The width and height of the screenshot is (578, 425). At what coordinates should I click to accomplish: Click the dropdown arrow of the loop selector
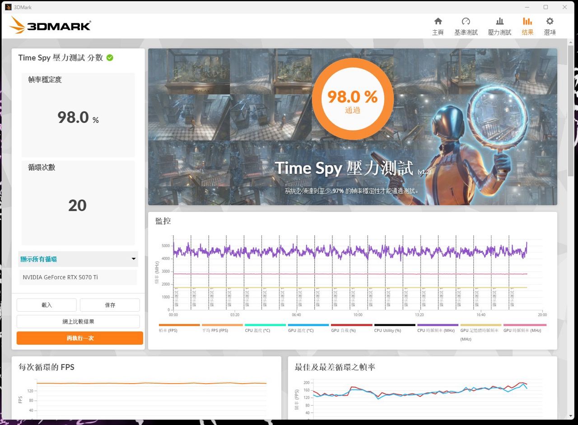133,259
